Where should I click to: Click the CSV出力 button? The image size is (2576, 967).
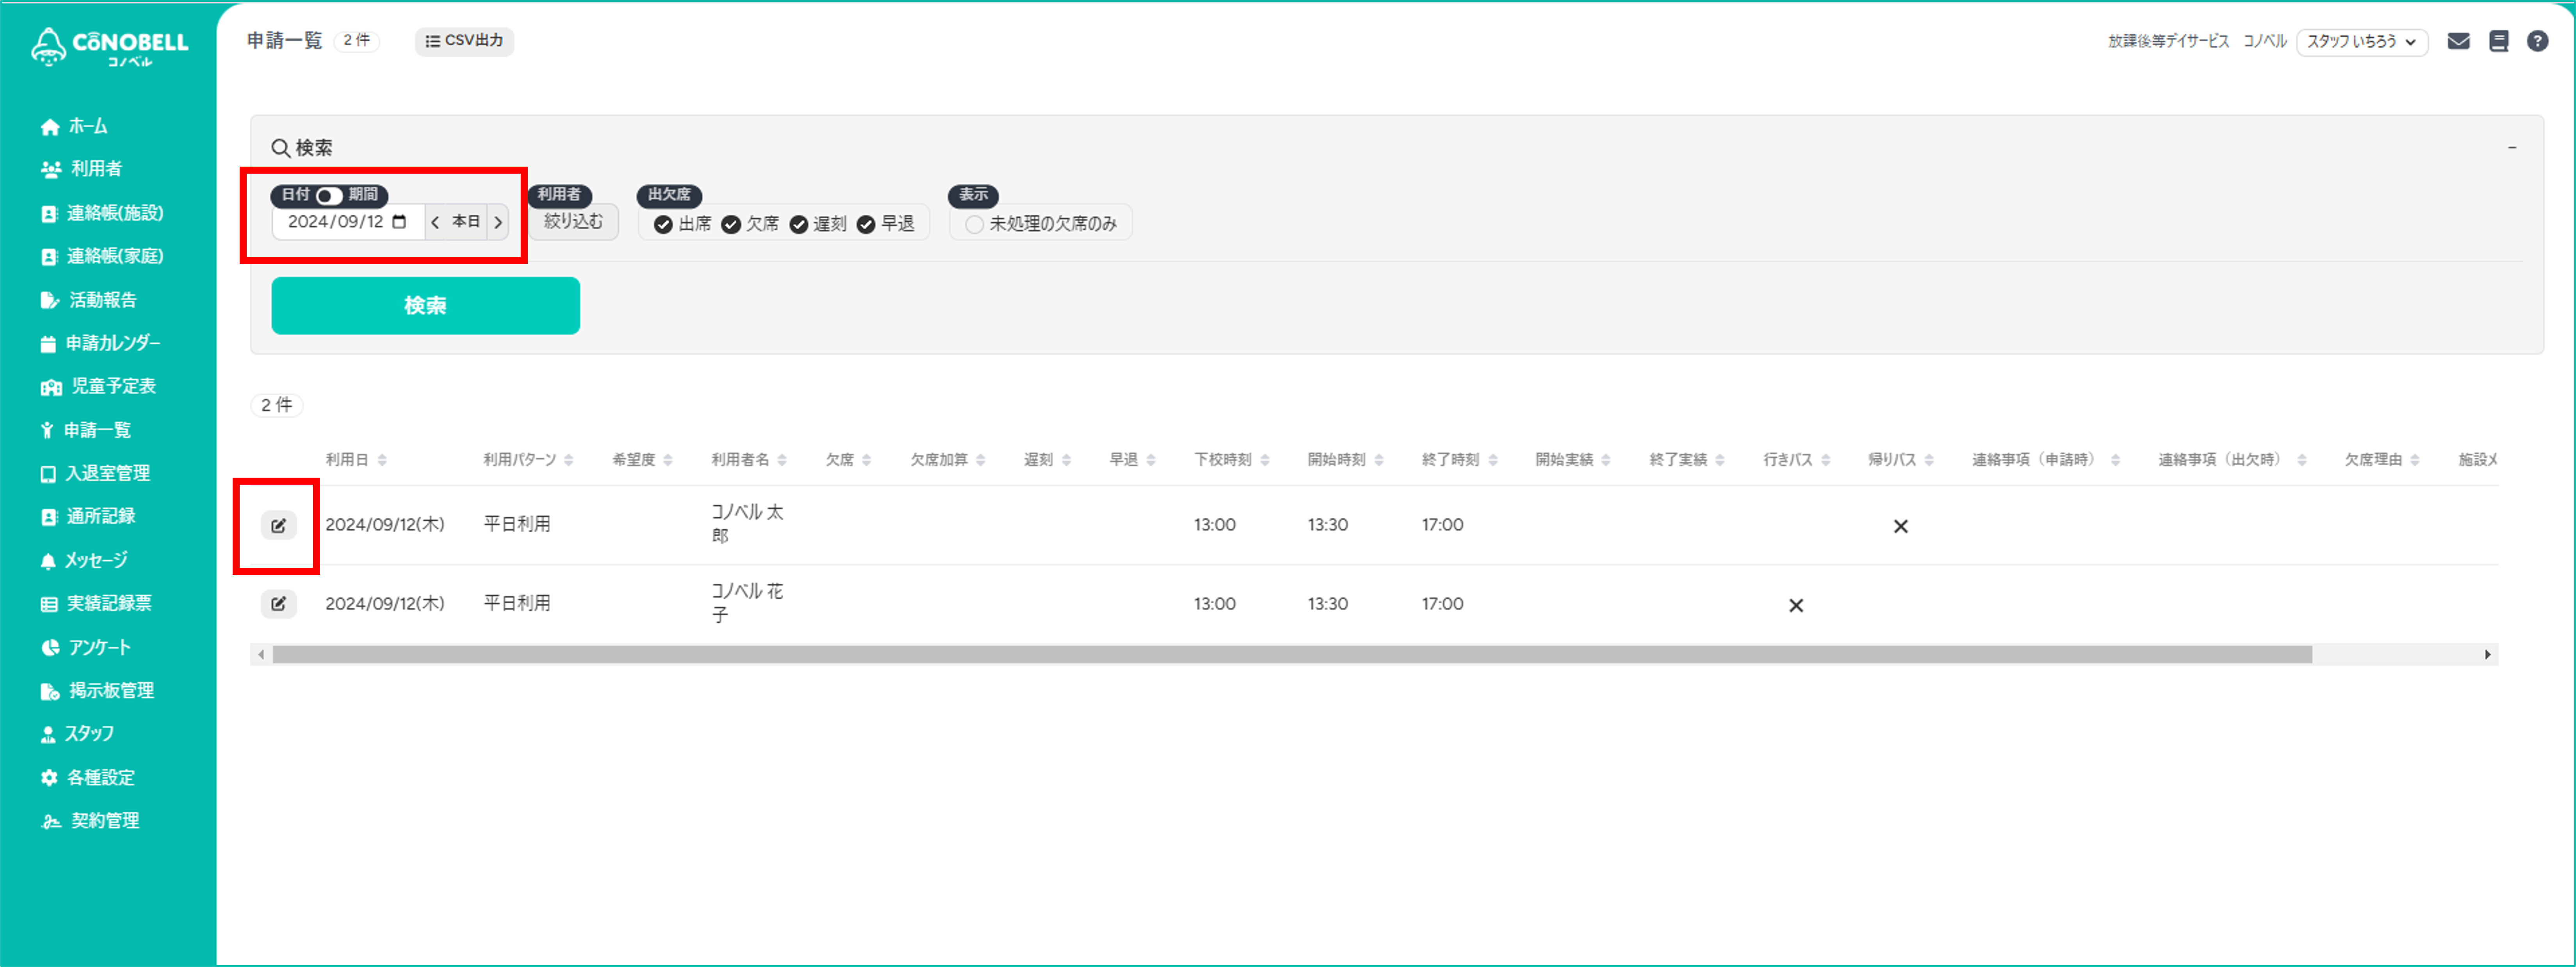pyautogui.click(x=464, y=41)
